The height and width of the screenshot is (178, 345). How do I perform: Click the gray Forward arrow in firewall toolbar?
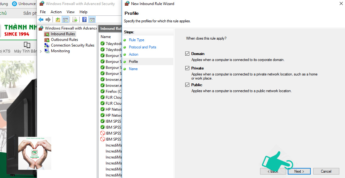pos(48,19)
